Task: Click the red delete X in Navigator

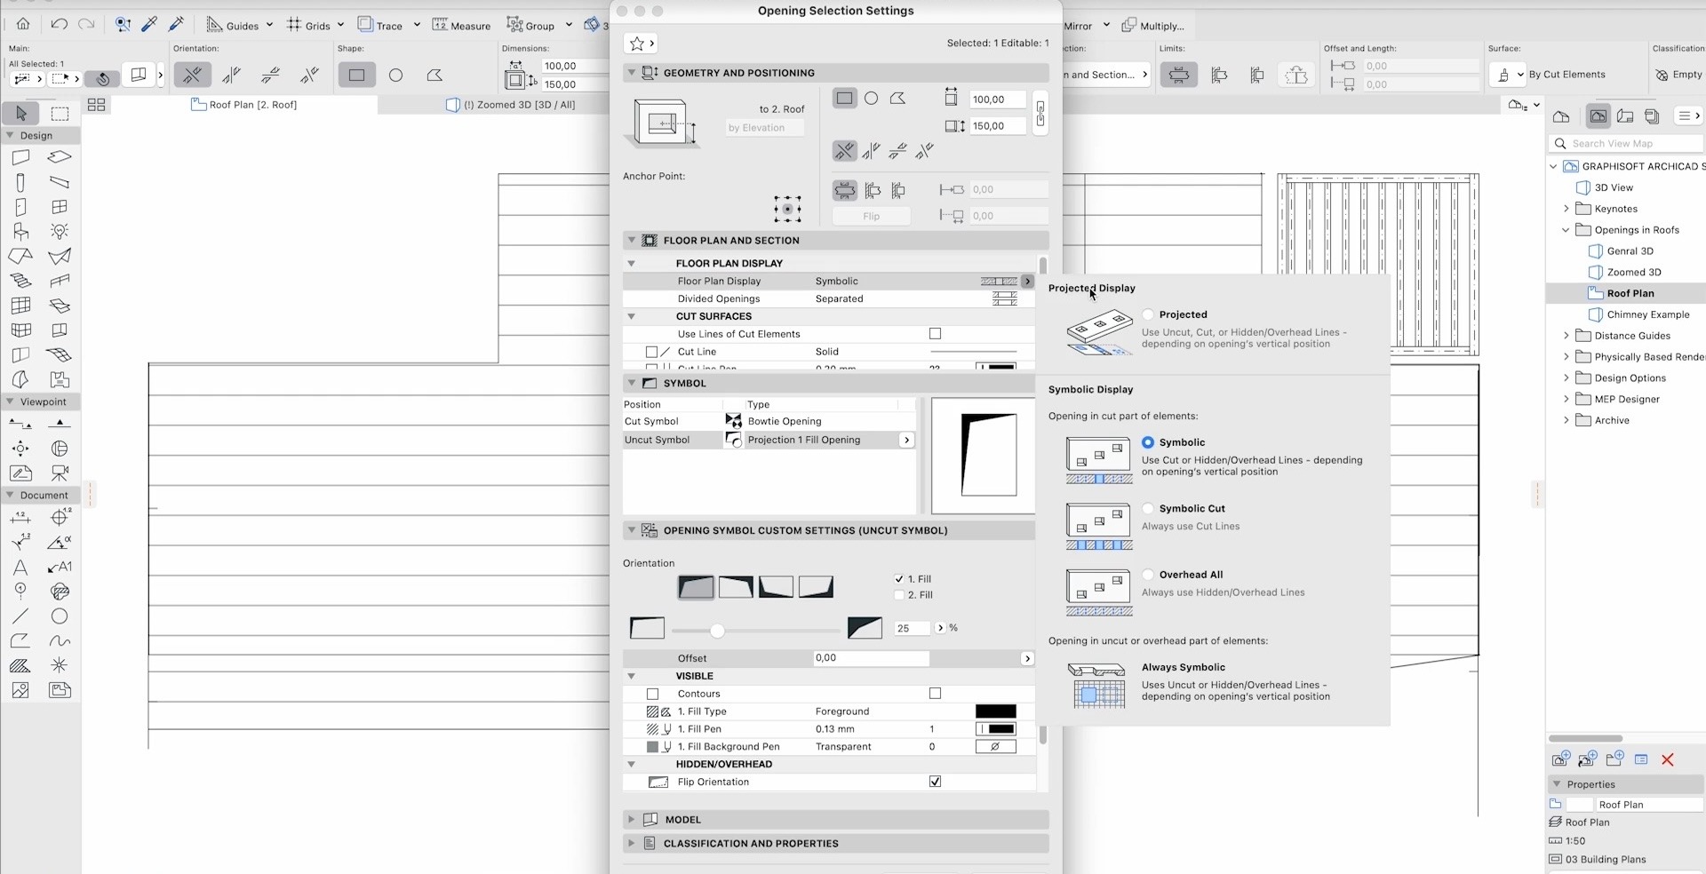Action: coord(1668,759)
